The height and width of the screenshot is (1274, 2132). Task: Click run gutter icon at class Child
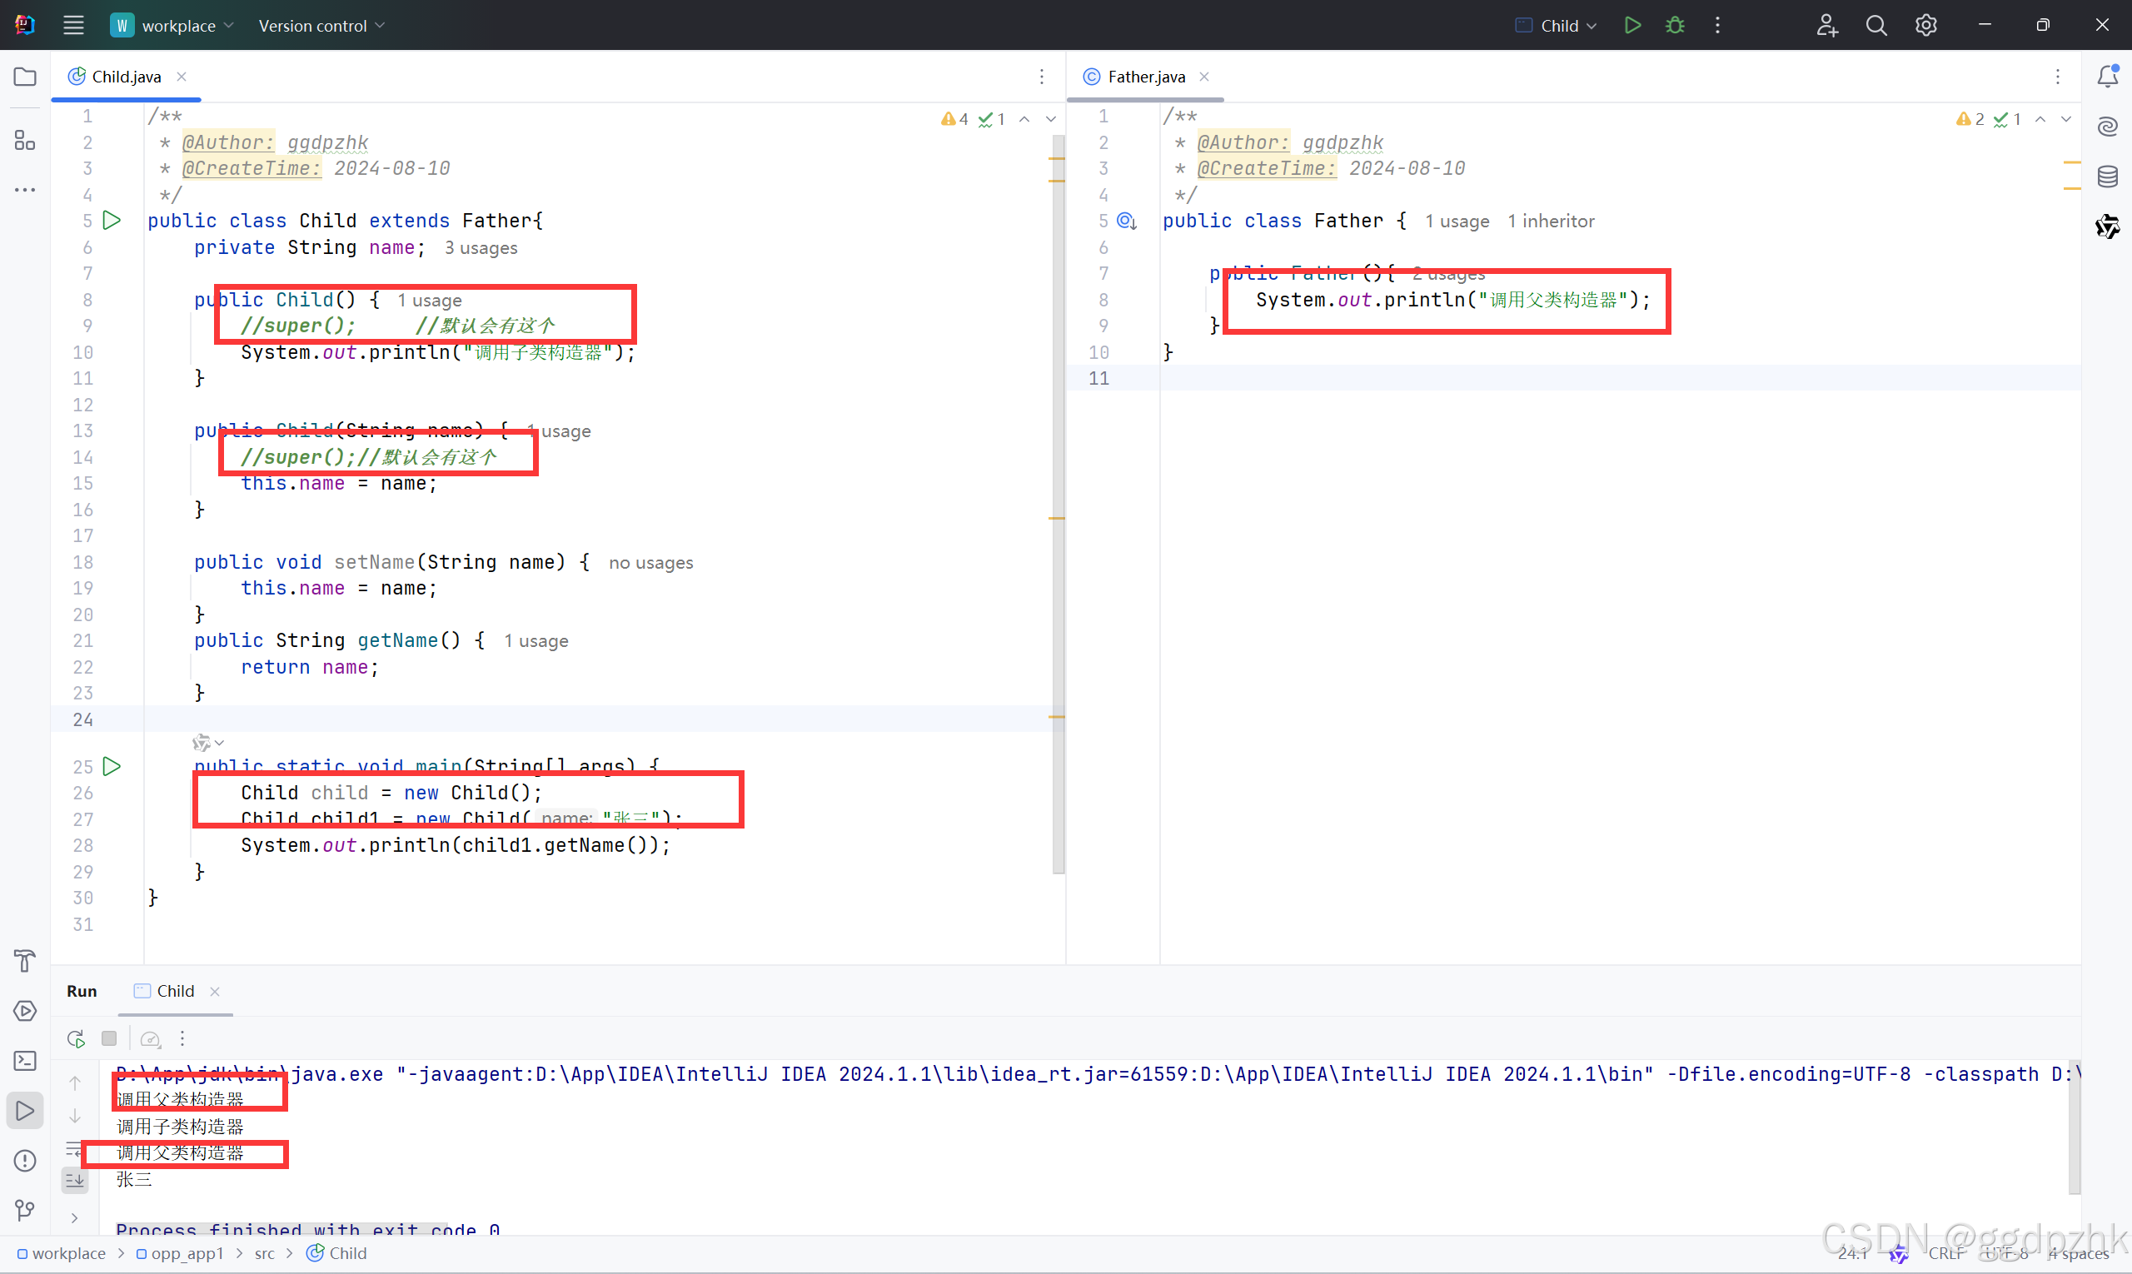[112, 221]
